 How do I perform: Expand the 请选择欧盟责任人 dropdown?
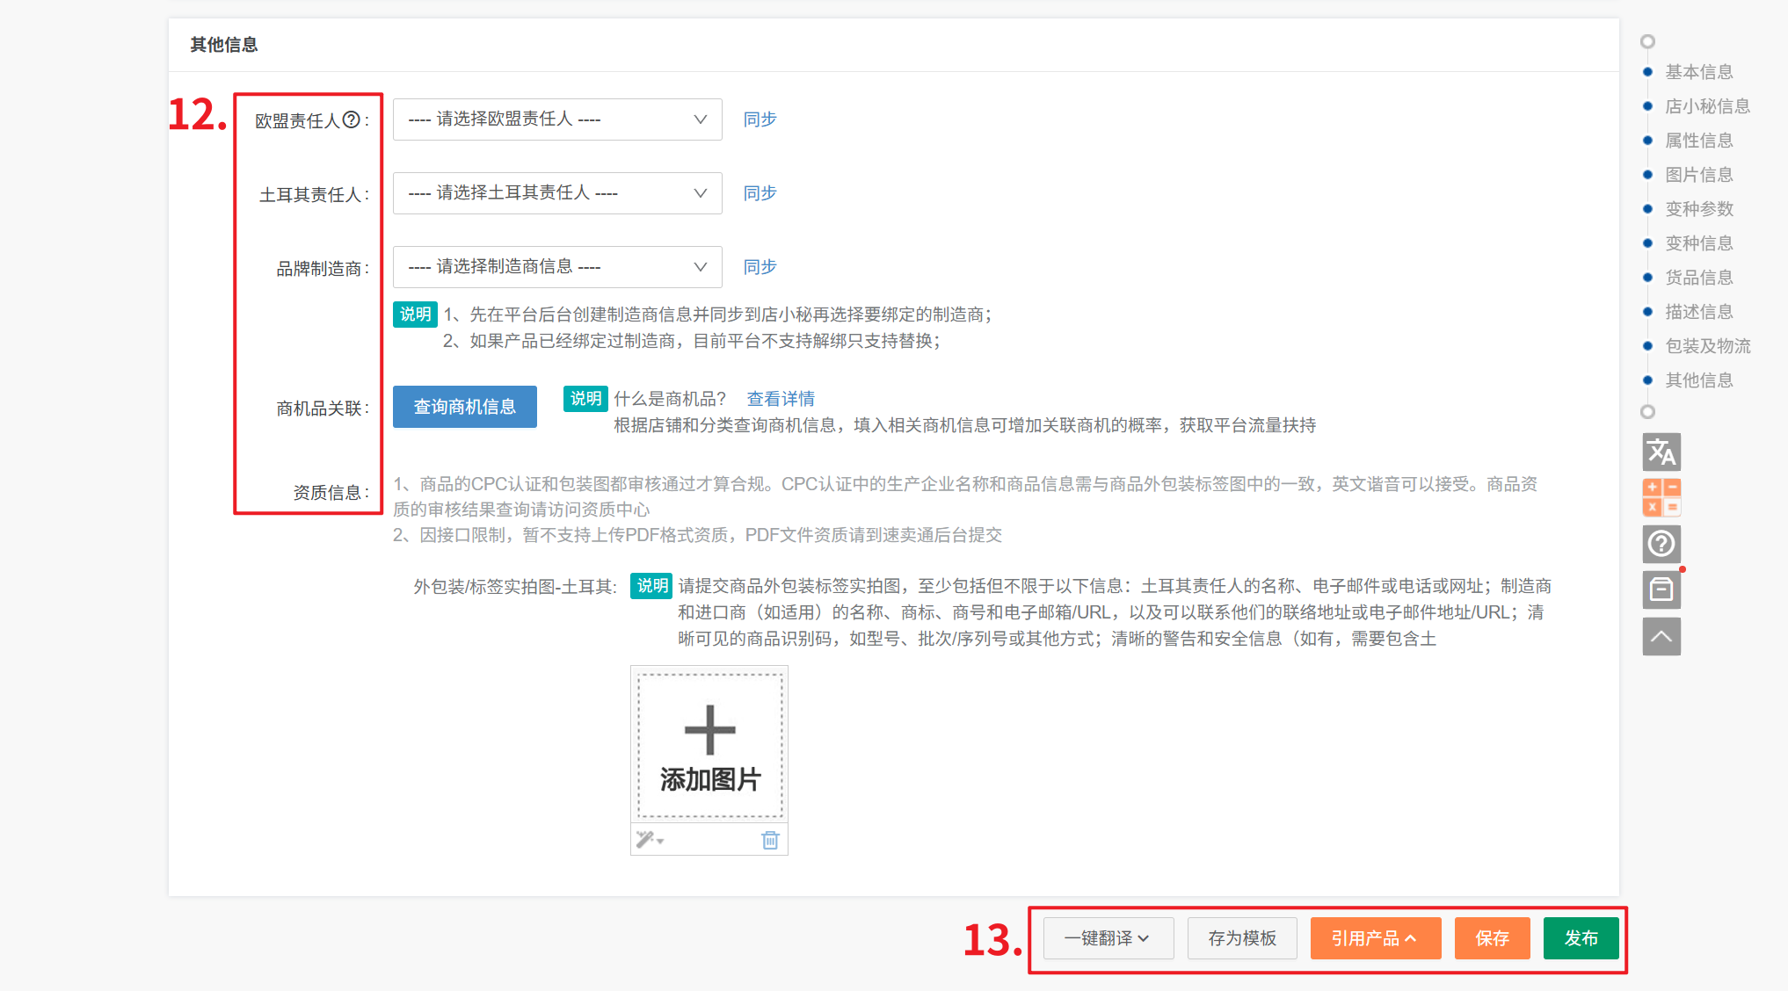pyautogui.click(x=556, y=119)
